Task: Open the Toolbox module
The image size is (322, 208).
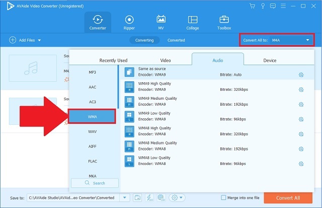Action: tap(224, 22)
